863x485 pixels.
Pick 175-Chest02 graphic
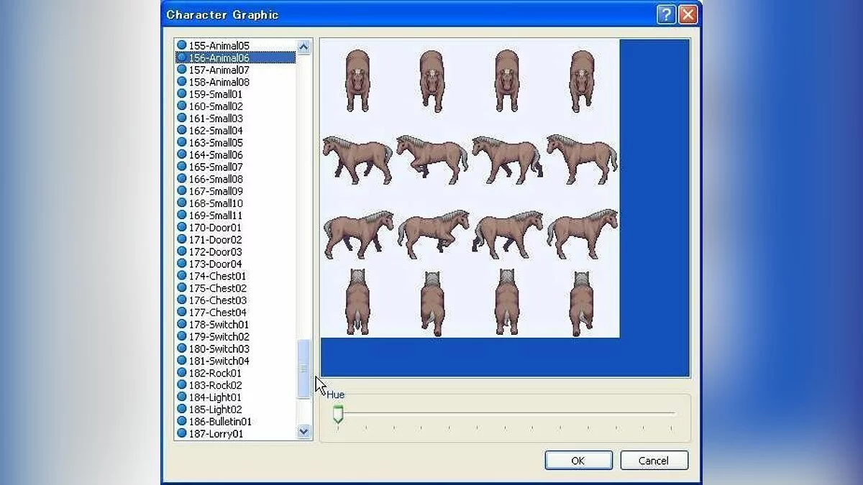click(x=236, y=288)
